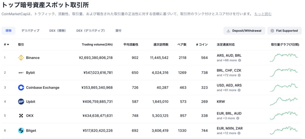
Task: Click info icon beside Bitget's +12 more
Action: coord(239,133)
